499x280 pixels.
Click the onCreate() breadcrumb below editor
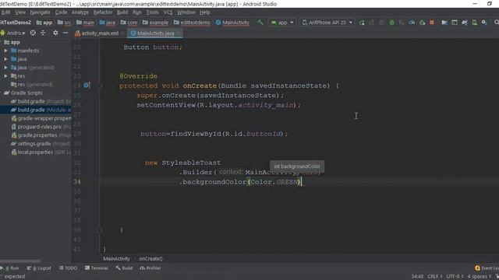150,259
